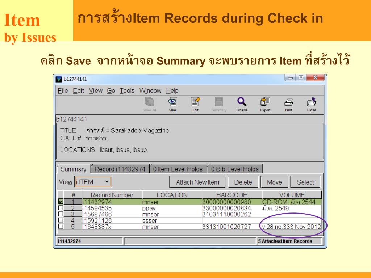Click the Sarakadee Magazine title text
This screenshot has width=371, height=278.
pyautogui.click(x=128, y=130)
